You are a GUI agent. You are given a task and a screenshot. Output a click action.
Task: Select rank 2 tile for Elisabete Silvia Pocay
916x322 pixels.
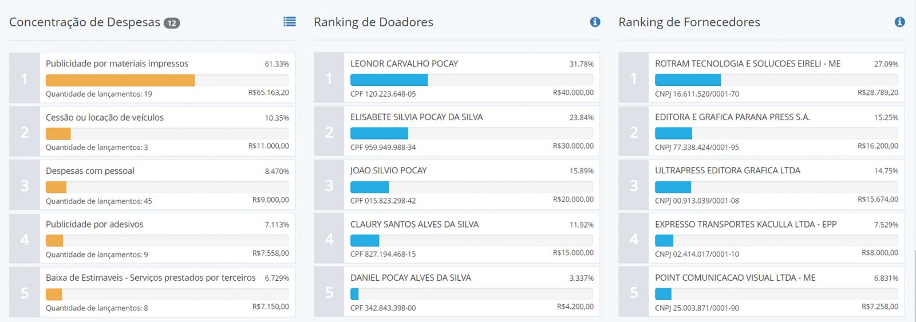tap(329, 132)
